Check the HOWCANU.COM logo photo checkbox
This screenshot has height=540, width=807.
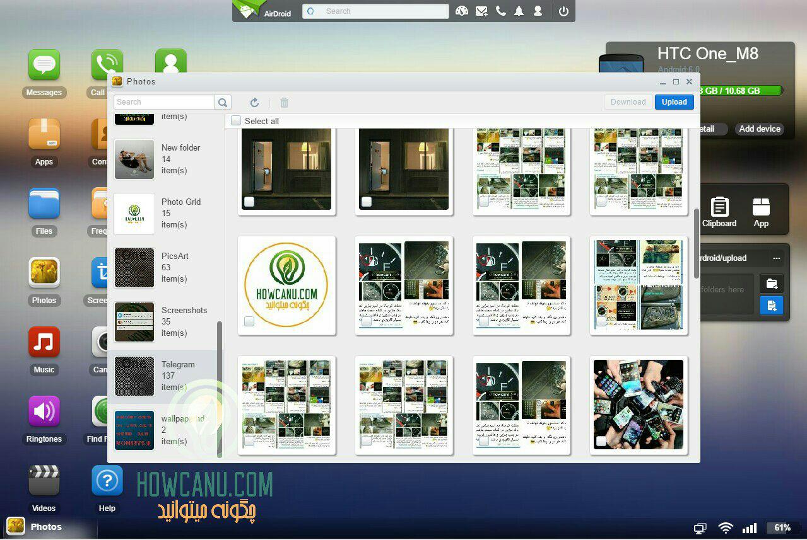tap(249, 321)
